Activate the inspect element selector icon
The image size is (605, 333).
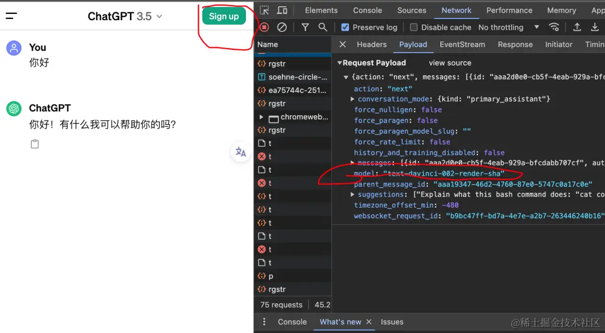pyautogui.click(x=264, y=11)
